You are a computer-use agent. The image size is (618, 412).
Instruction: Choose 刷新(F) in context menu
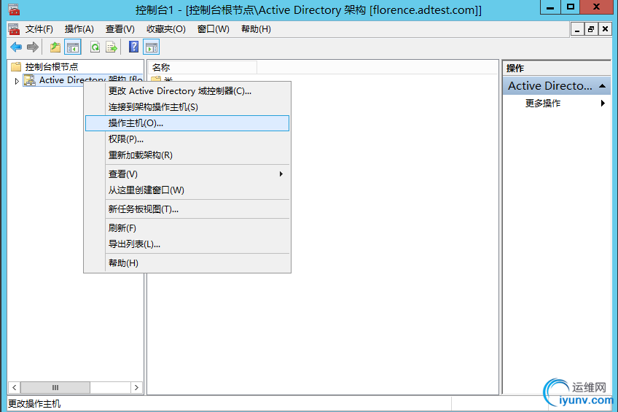[187, 228]
